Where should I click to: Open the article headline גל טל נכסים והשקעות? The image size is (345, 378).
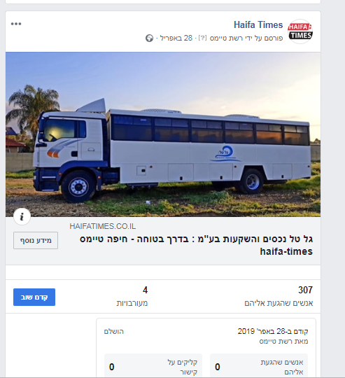(196, 245)
